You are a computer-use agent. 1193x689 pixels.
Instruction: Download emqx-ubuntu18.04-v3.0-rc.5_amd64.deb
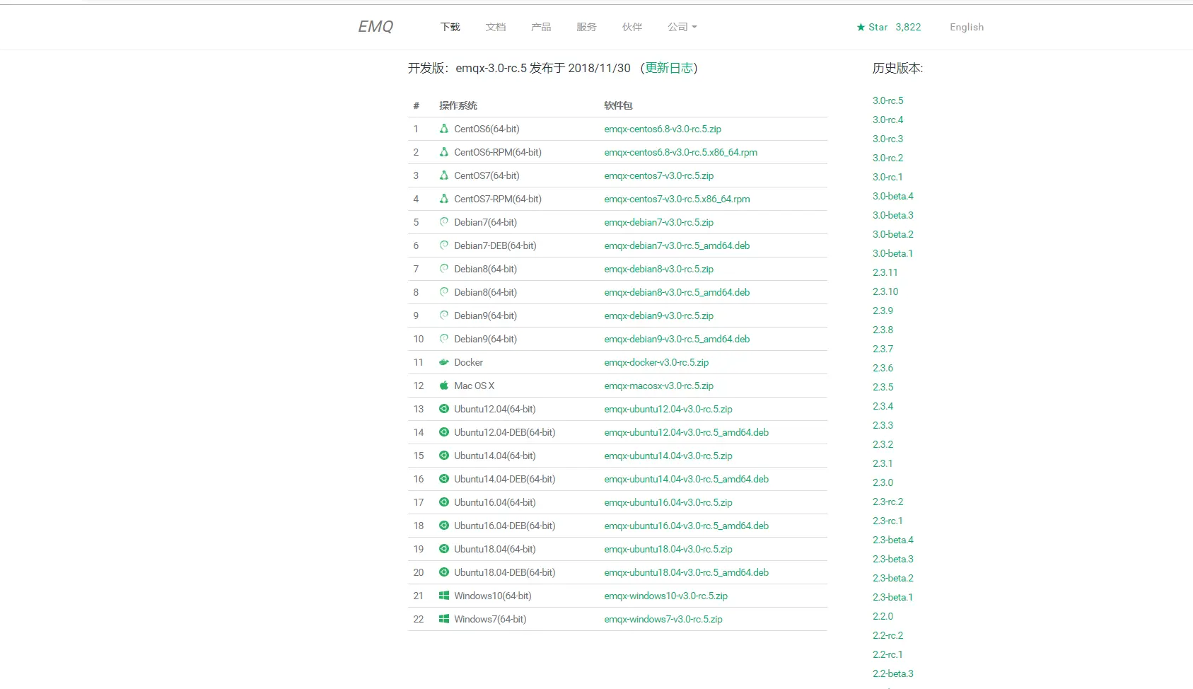tap(687, 572)
